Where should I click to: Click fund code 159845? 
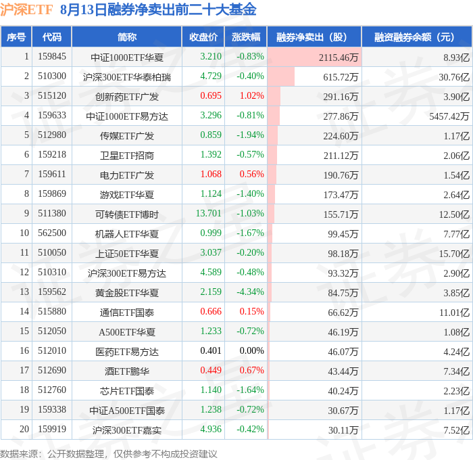point(52,56)
